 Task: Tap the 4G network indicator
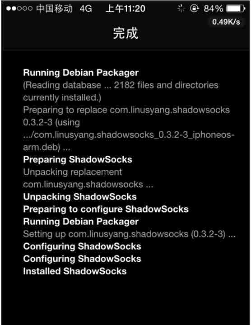tap(86, 9)
